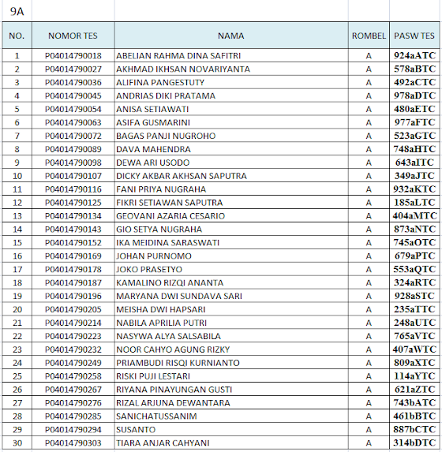Viewport: 442px width, 452px height.
Task: Select name FIKRI SETIAWAN SAPUTRA
Action: pos(170,203)
